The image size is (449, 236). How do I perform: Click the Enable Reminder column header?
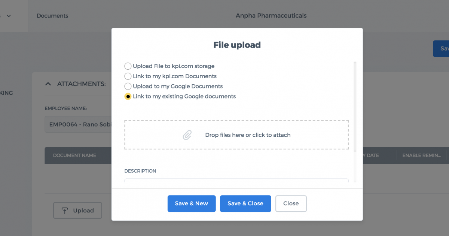coord(421,155)
